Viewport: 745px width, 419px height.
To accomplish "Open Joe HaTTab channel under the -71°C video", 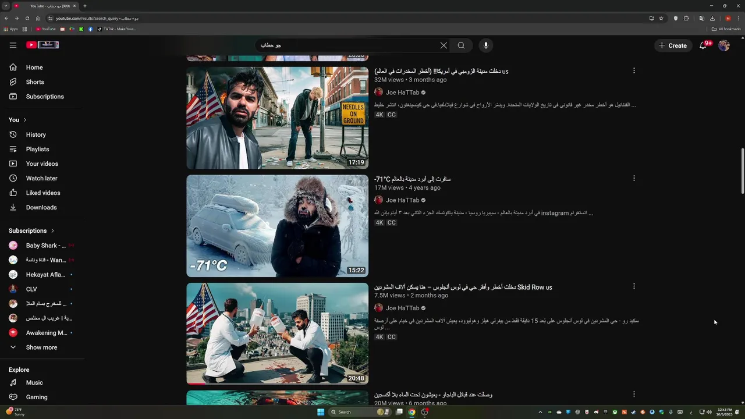I will 402,200.
